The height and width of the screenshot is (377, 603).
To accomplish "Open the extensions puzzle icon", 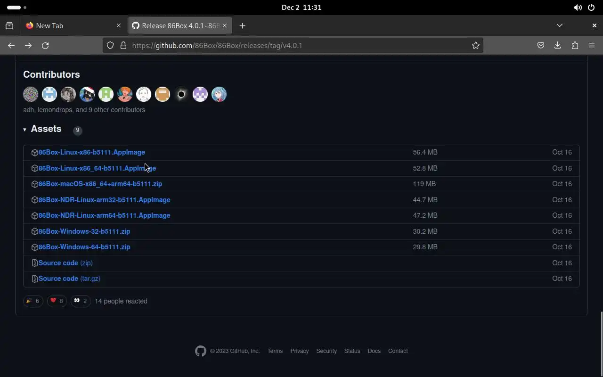I will (x=575, y=45).
